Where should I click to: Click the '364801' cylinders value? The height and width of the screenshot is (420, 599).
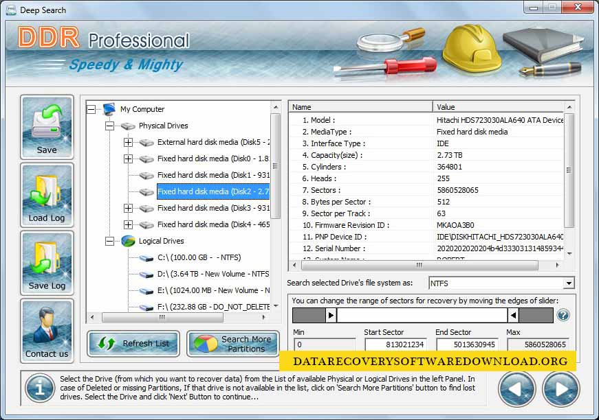click(x=450, y=167)
